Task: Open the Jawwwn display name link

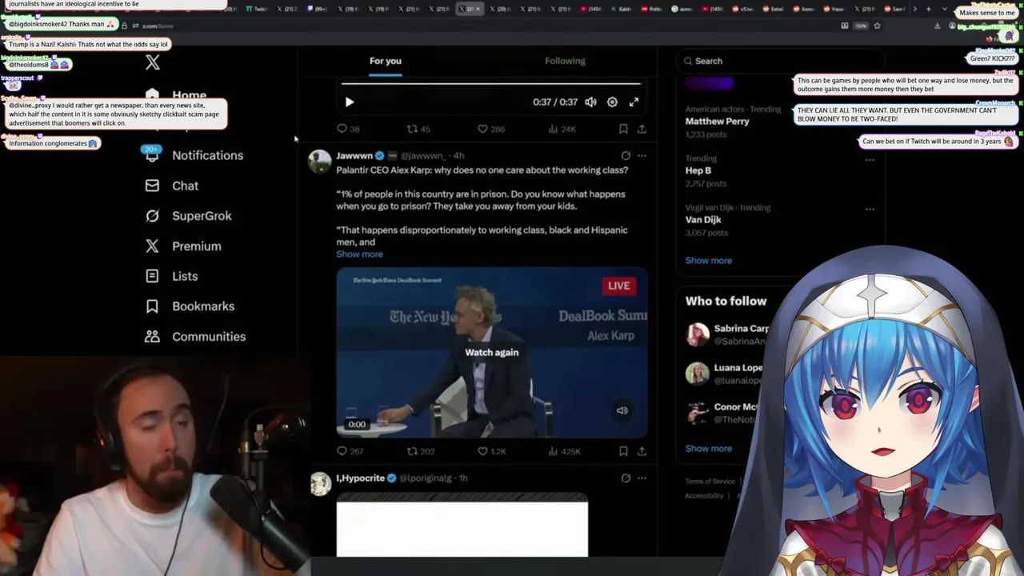Action: 354,156
